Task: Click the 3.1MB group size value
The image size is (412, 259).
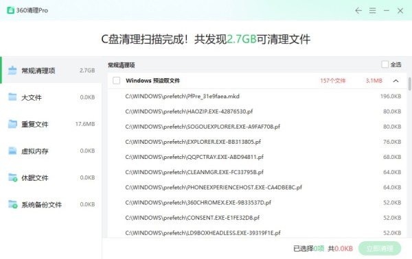Action: tap(374, 81)
